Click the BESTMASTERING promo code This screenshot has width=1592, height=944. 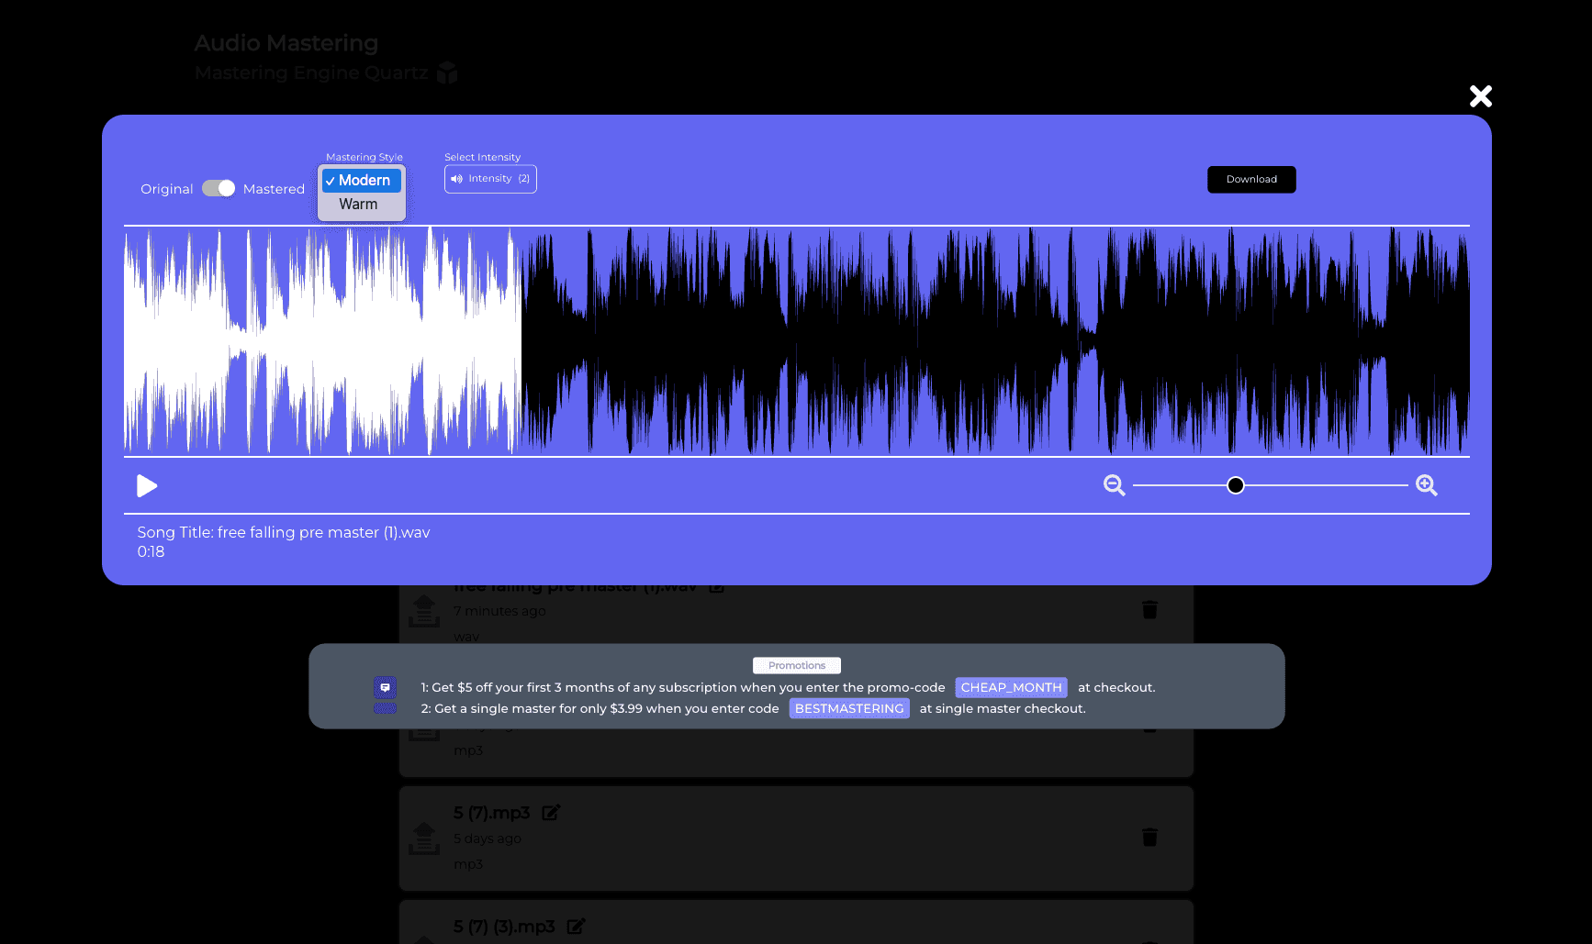(848, 708)
